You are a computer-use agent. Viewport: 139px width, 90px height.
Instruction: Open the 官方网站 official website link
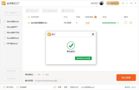[10, 87]
